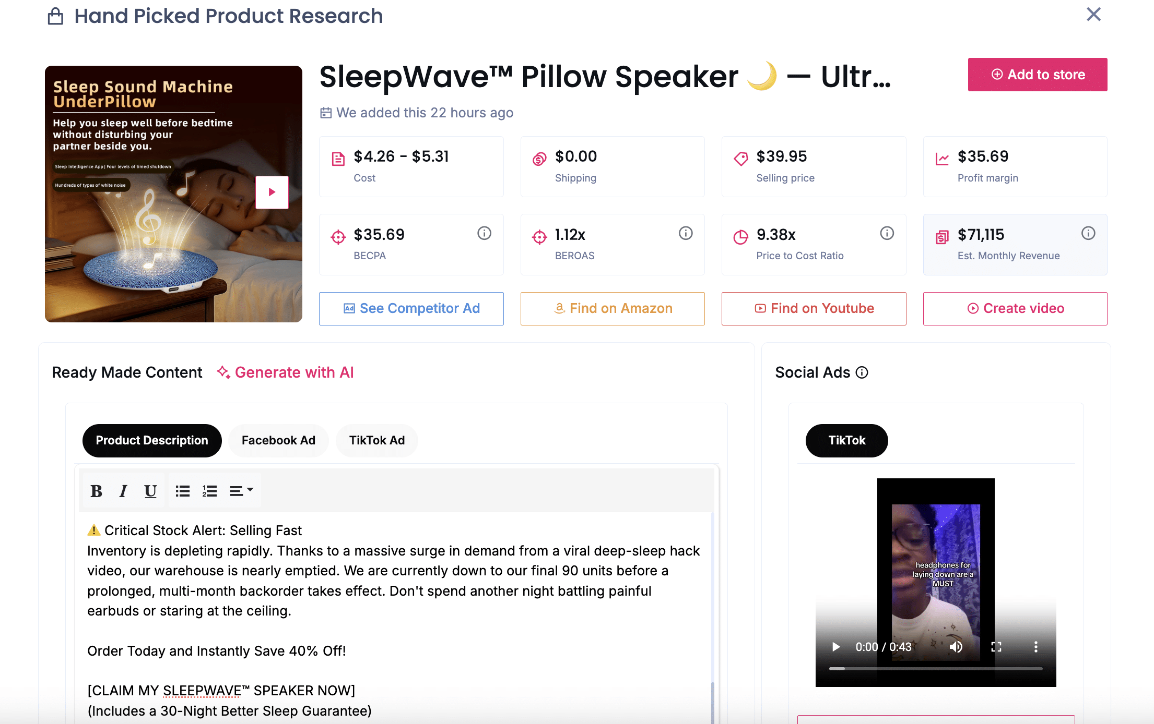
Task: Toggle italic formatting
Action: coord(123,490)
